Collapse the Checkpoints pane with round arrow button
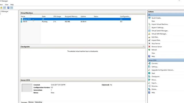 click(144, 47)
